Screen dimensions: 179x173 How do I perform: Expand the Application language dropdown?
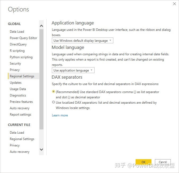click(83, 40)
